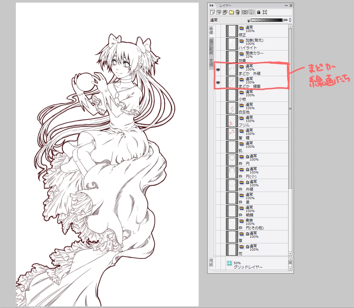Screen dimensions: 354x308
Task: Close the レイヤー panel
Action: pos(291,5)
